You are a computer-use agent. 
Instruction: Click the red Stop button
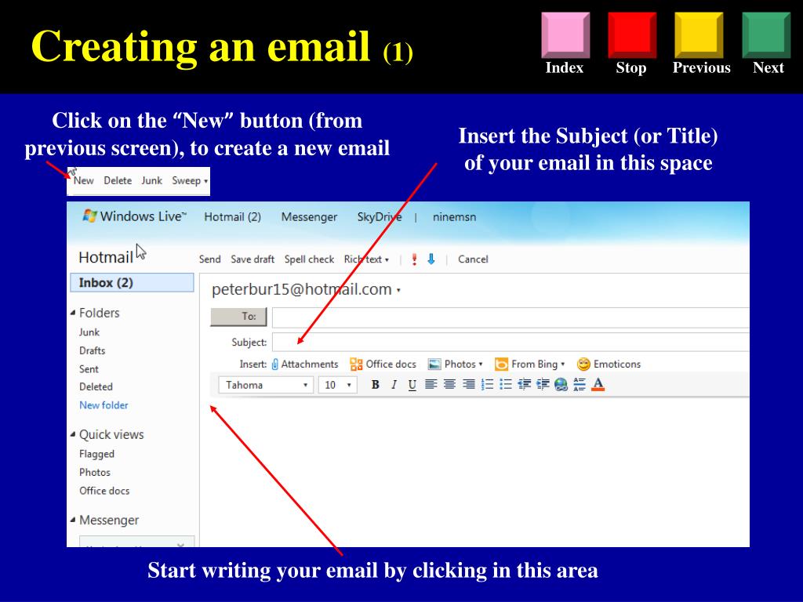click(x=632, y=34)
